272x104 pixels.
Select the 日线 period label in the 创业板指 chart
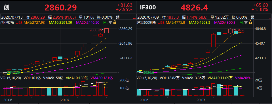click(x=19, y=22)
